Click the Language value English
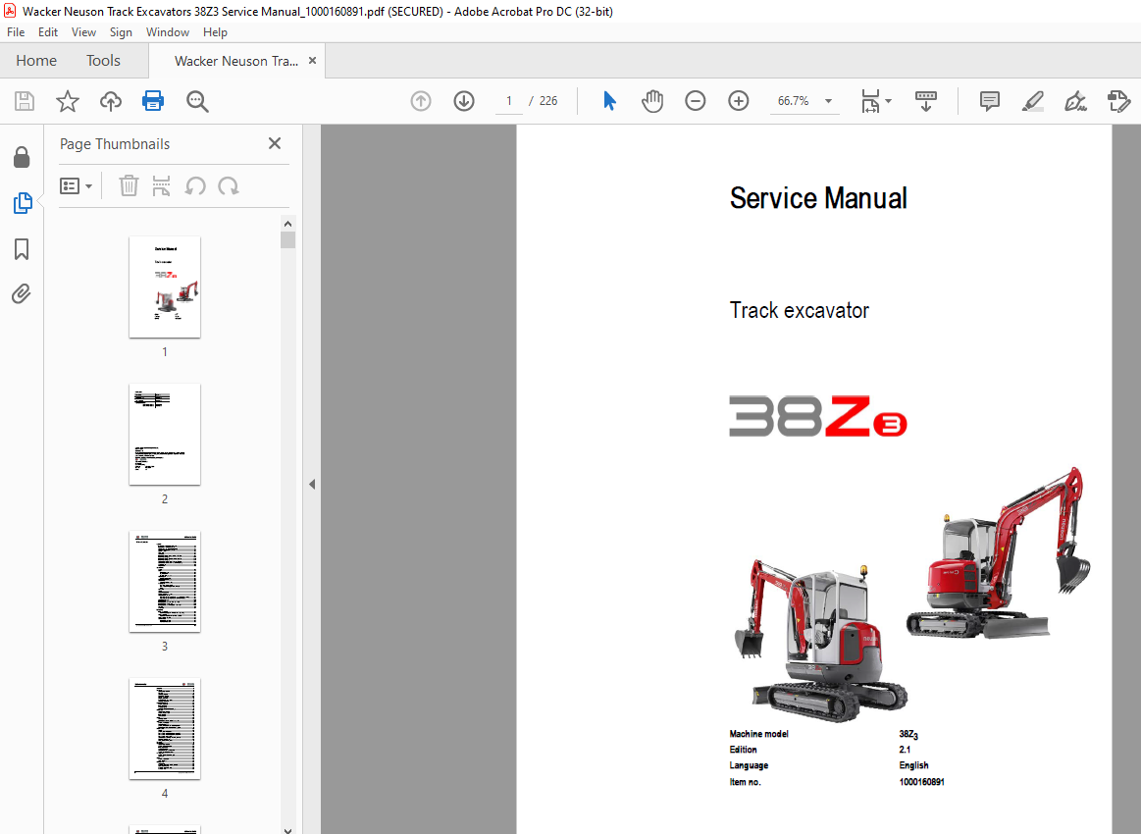The width and height of the screenshot is (1141, 834). (x=913, y=765)
